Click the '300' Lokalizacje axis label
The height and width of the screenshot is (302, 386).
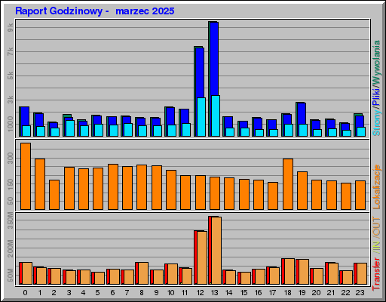11,159
